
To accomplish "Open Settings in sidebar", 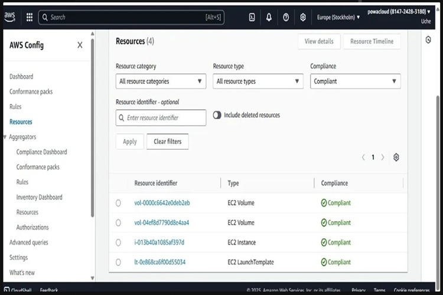I will click(18, 257).
